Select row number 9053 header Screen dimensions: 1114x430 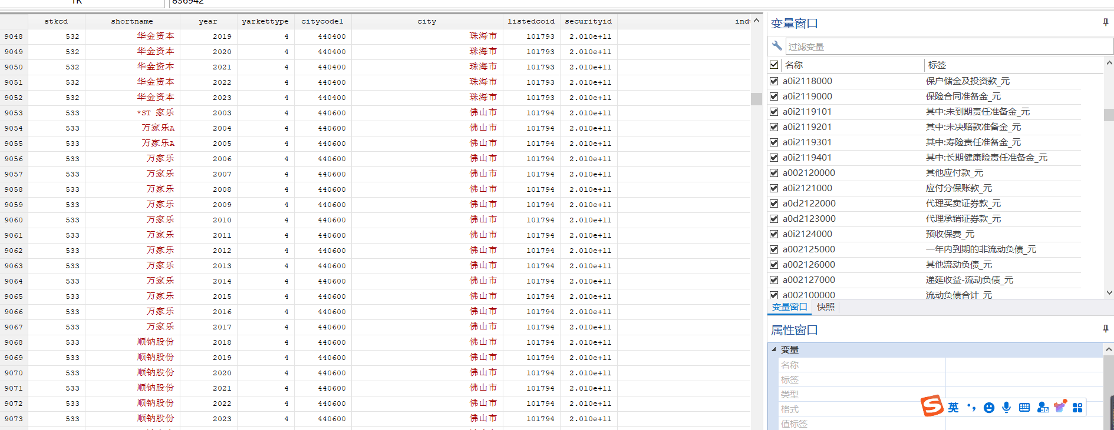pos(14,113)
